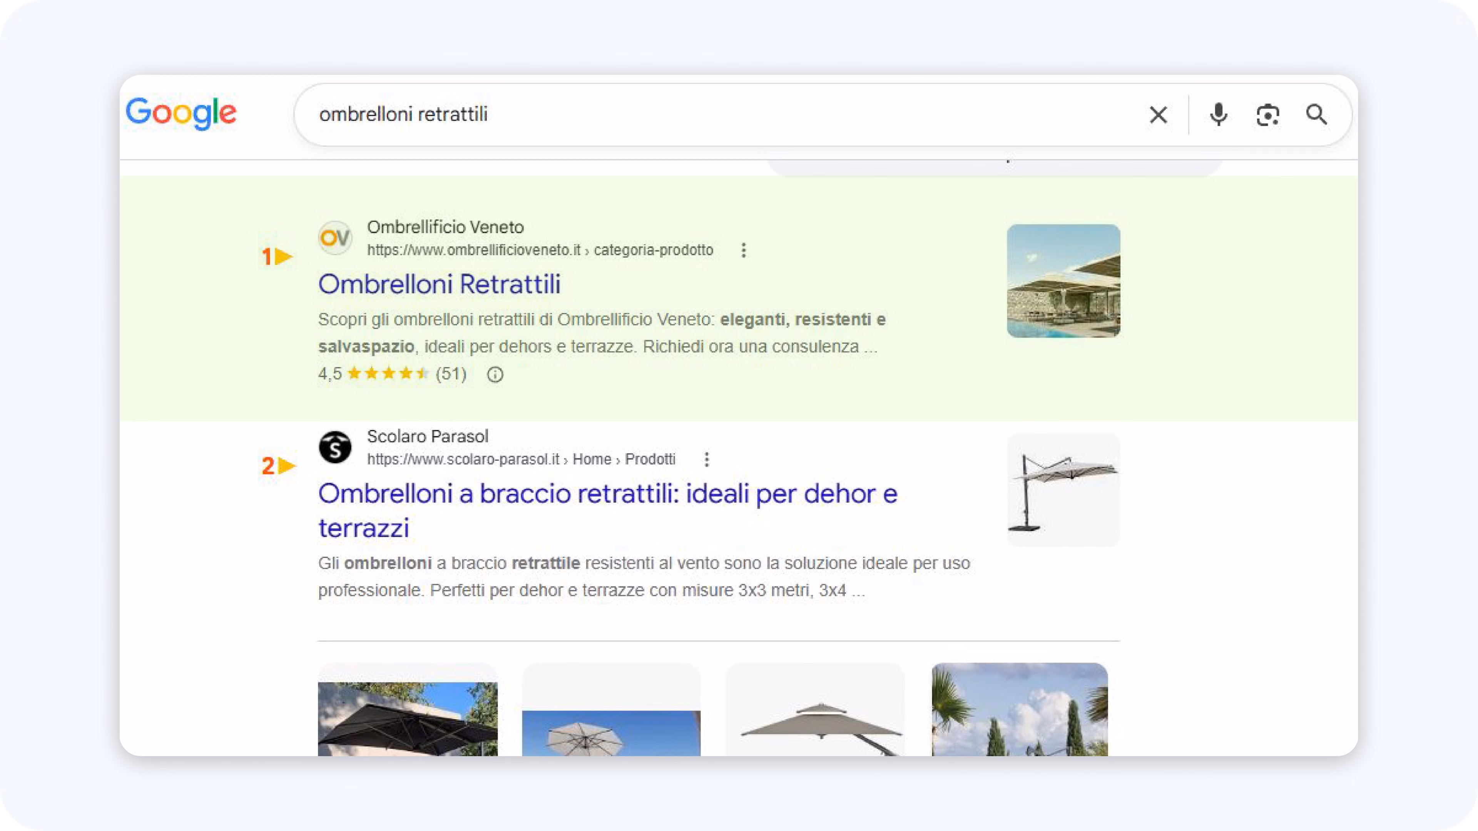Open the Scolaro cantilever umbrella thumbnail
The width and height of the screenshot is (1478, 831).
point(1063,490)
